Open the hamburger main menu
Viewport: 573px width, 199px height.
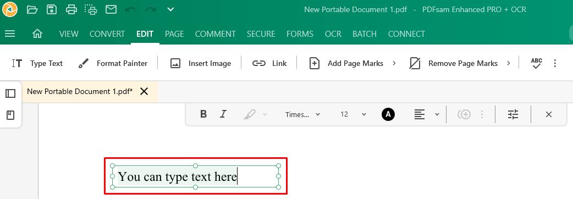(10, 34)
